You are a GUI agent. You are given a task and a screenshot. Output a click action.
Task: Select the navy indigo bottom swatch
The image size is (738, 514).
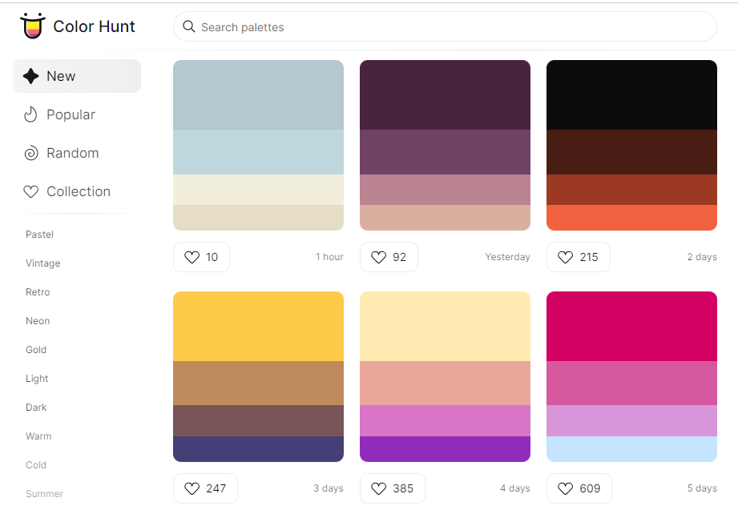258,449
